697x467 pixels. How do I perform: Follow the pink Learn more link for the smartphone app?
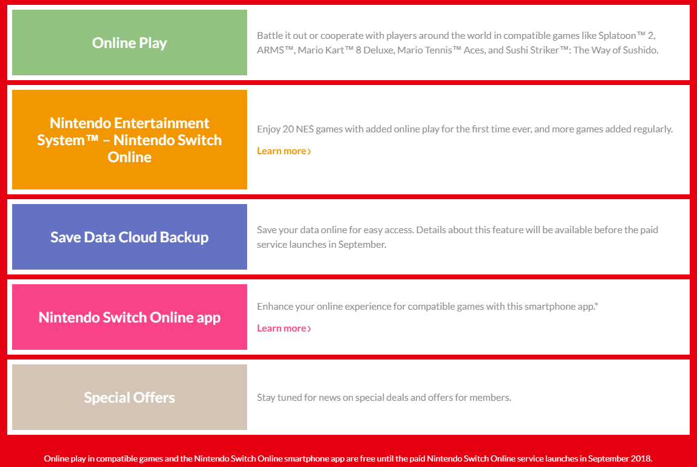281,328
